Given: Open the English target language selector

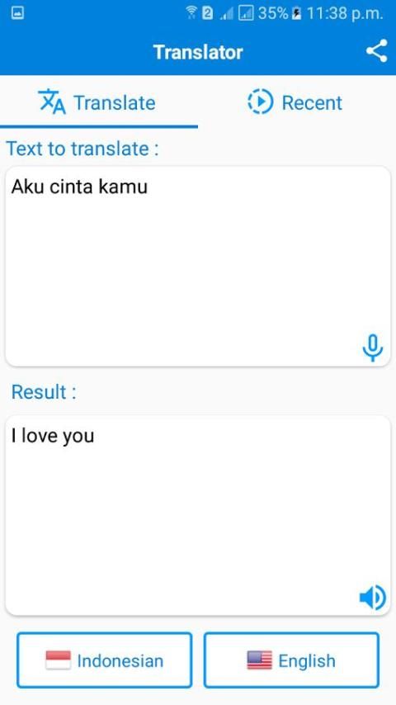Looking at the screenshot, I should pyautogui.click(x=291, y=660).
